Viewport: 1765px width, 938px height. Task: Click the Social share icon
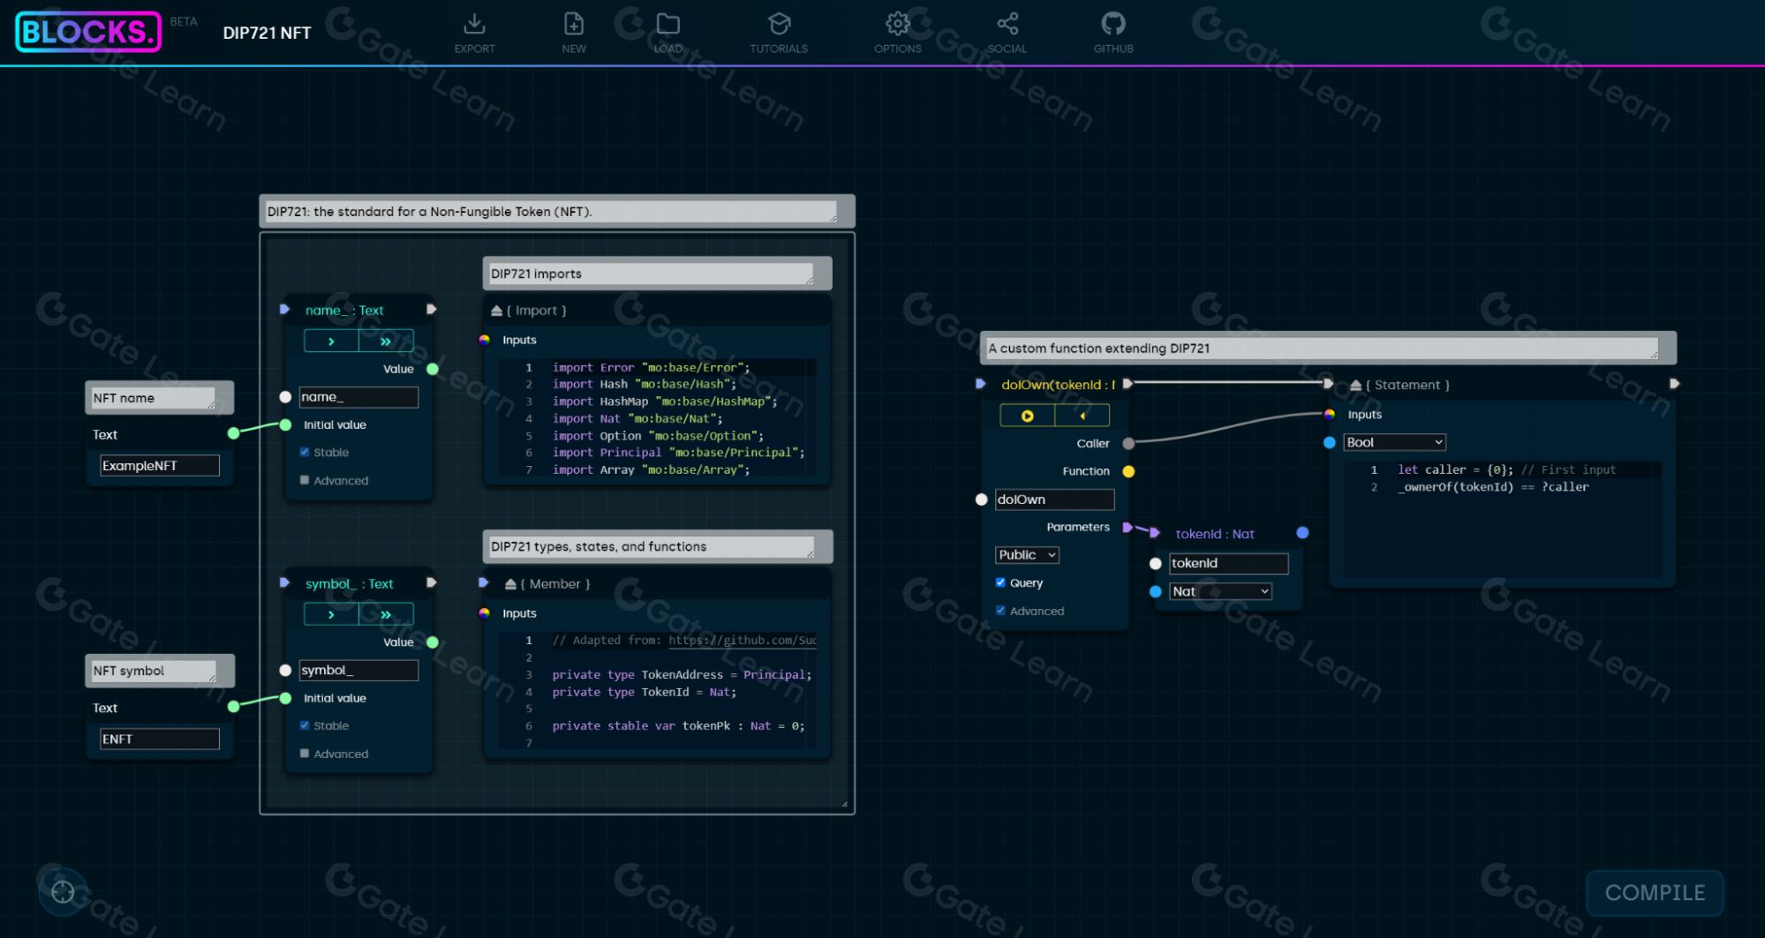(x=1007, y=24)
